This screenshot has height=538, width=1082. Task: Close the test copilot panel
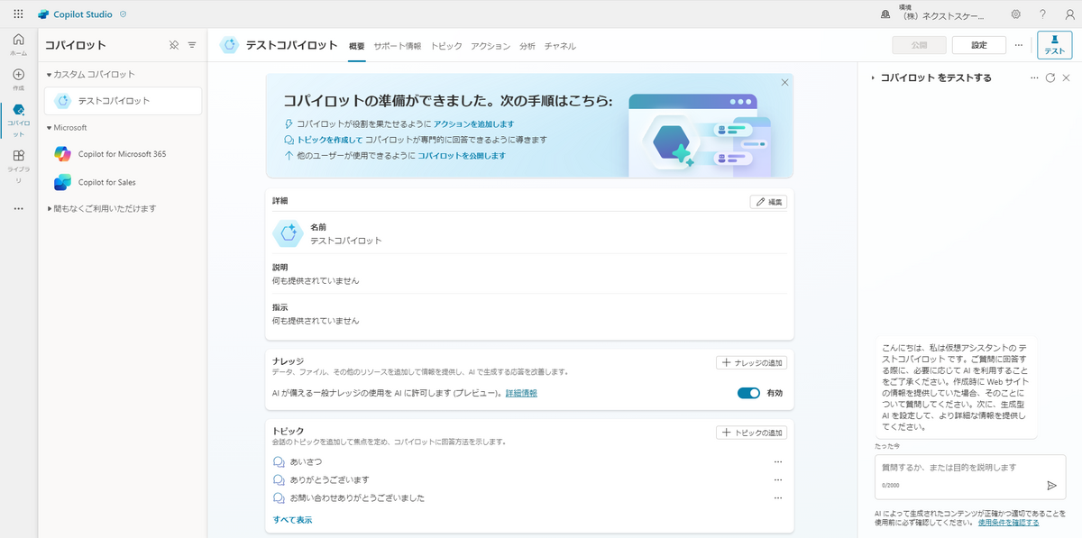point(1066,78)
